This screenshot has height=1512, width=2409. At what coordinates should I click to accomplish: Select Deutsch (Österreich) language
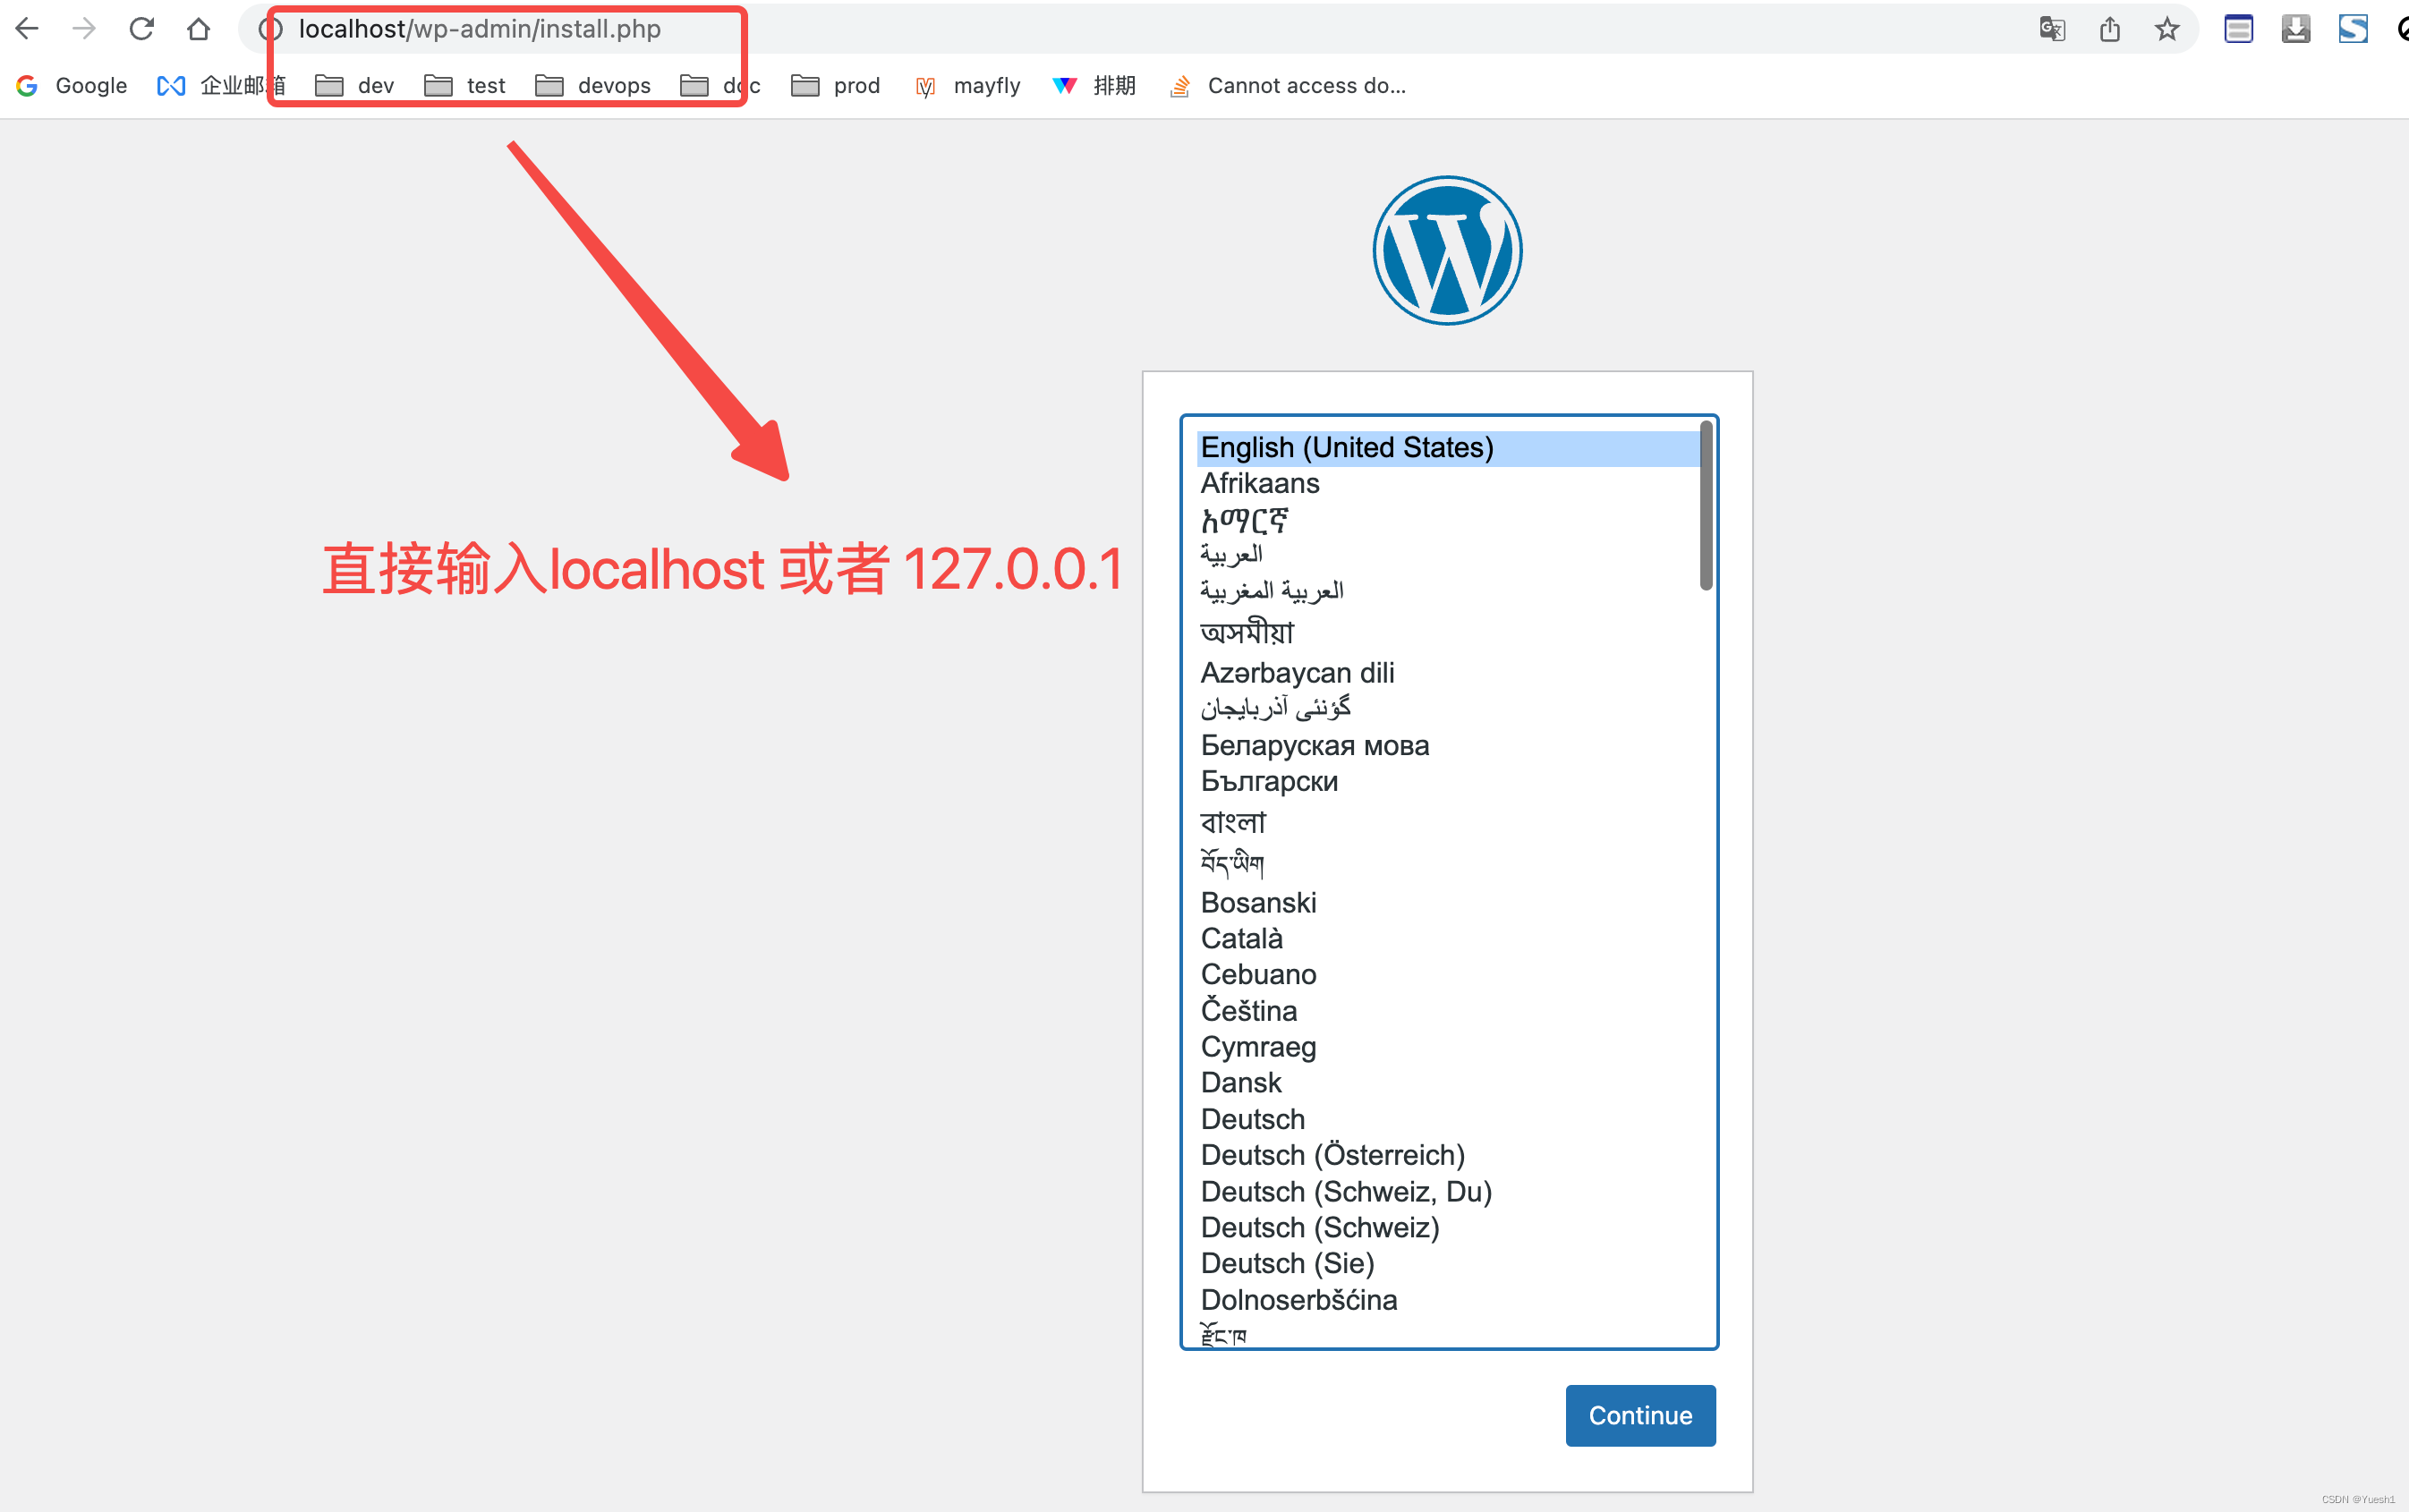point(1448,1155)
